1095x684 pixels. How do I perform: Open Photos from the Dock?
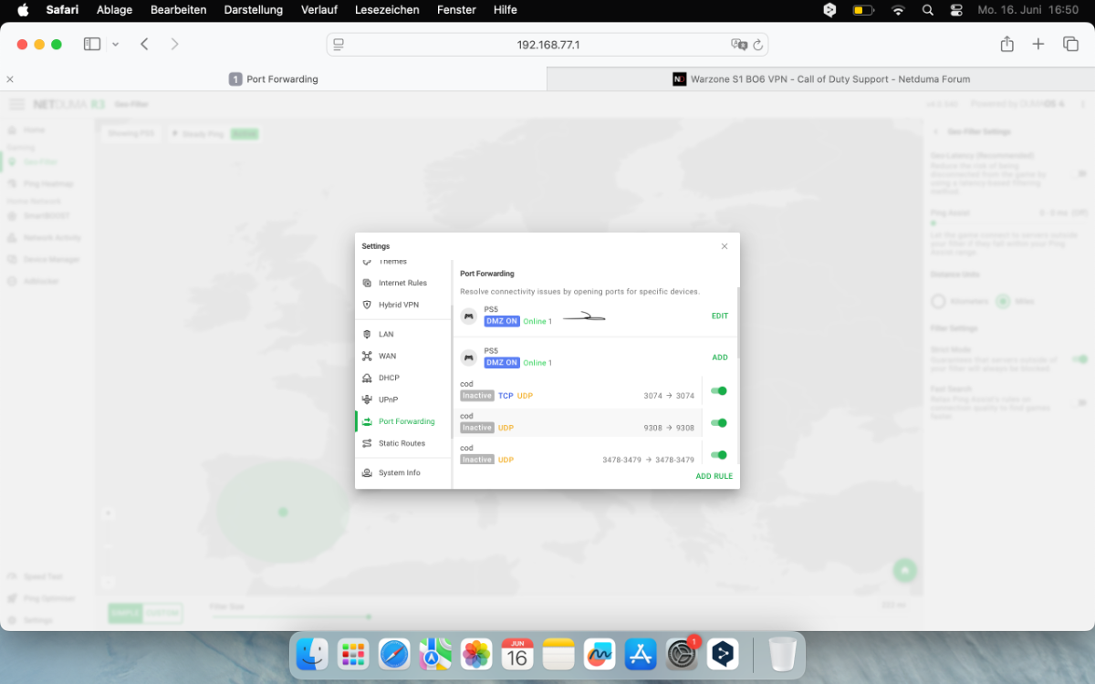click(476, 654)
